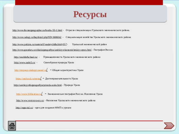This screenshot has height=134, width=179.
Task: Click text География России
Action: click(103, 50)
